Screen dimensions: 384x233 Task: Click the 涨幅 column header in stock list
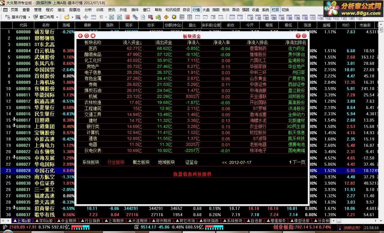[x=66, y=25]
